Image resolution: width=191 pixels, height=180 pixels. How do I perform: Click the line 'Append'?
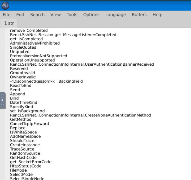click(18, 94)
